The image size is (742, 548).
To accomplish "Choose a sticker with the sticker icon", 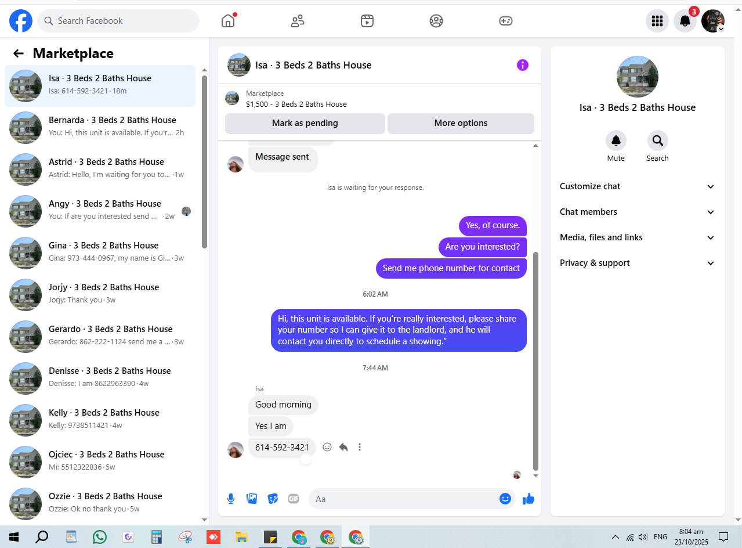I will [273, 499].
